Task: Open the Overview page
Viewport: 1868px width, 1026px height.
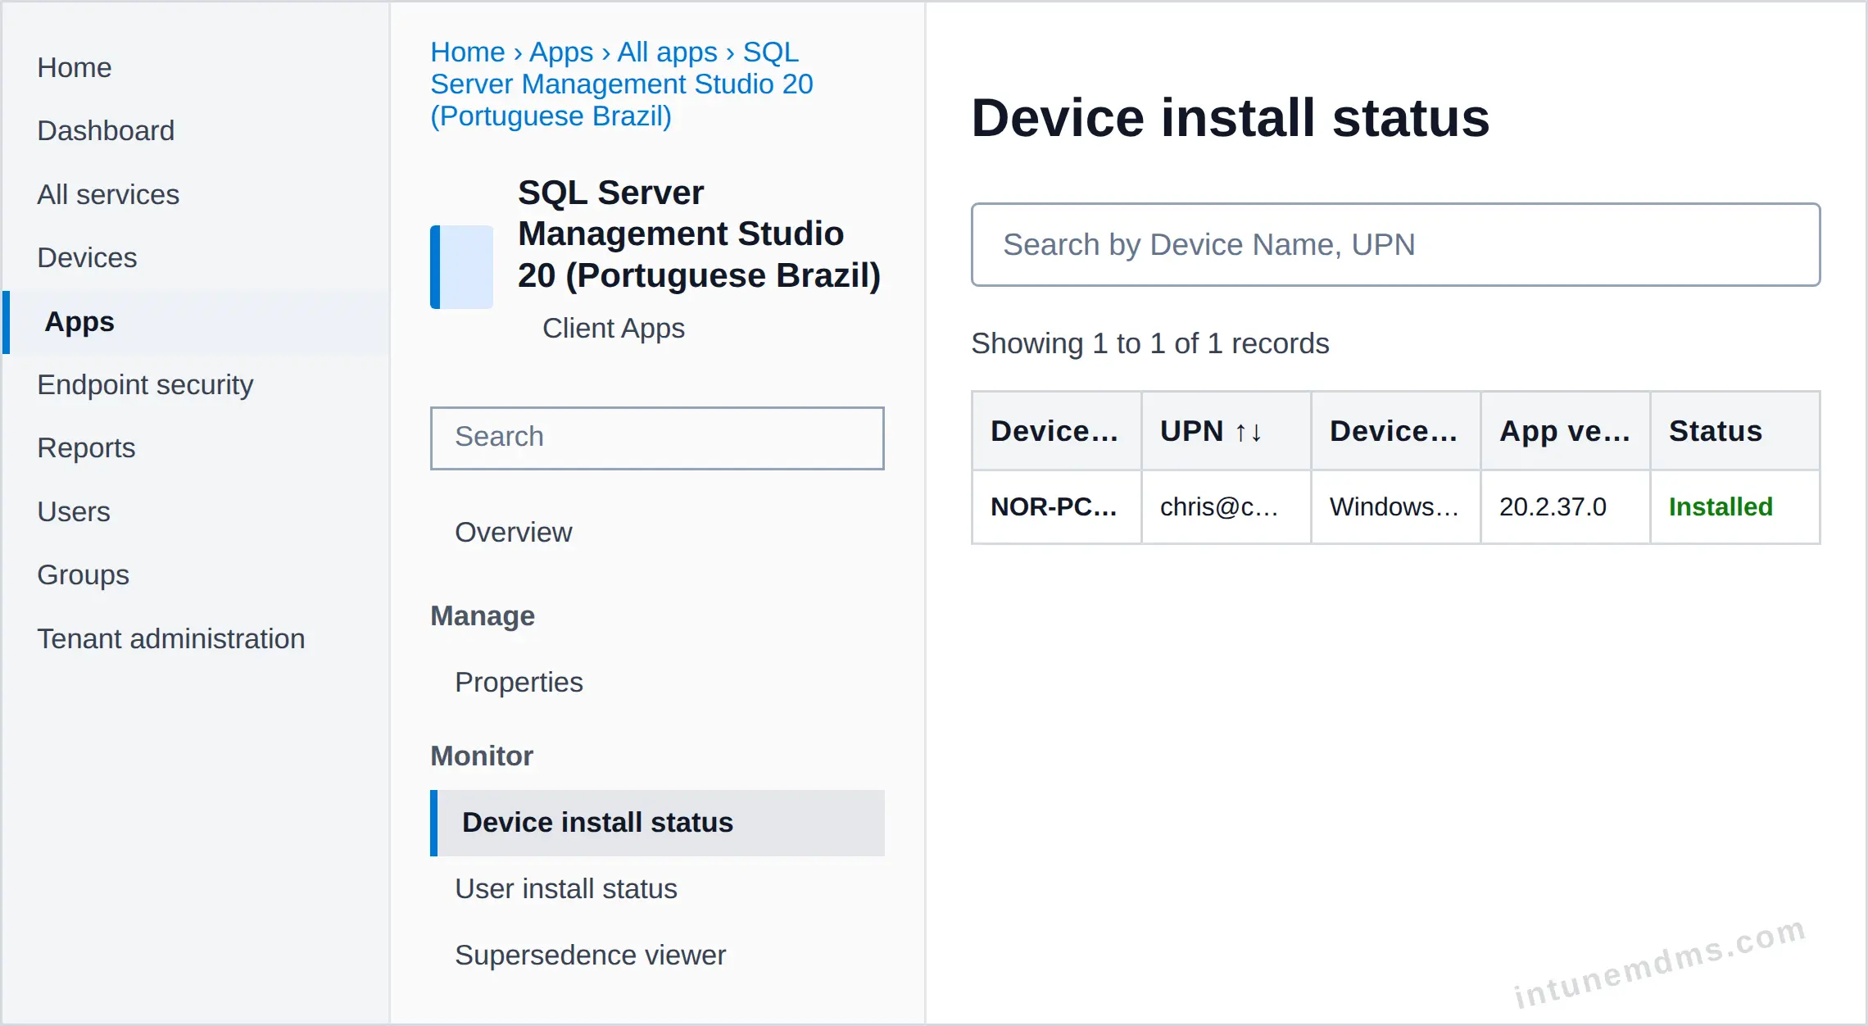Action: tap(514, 532)
